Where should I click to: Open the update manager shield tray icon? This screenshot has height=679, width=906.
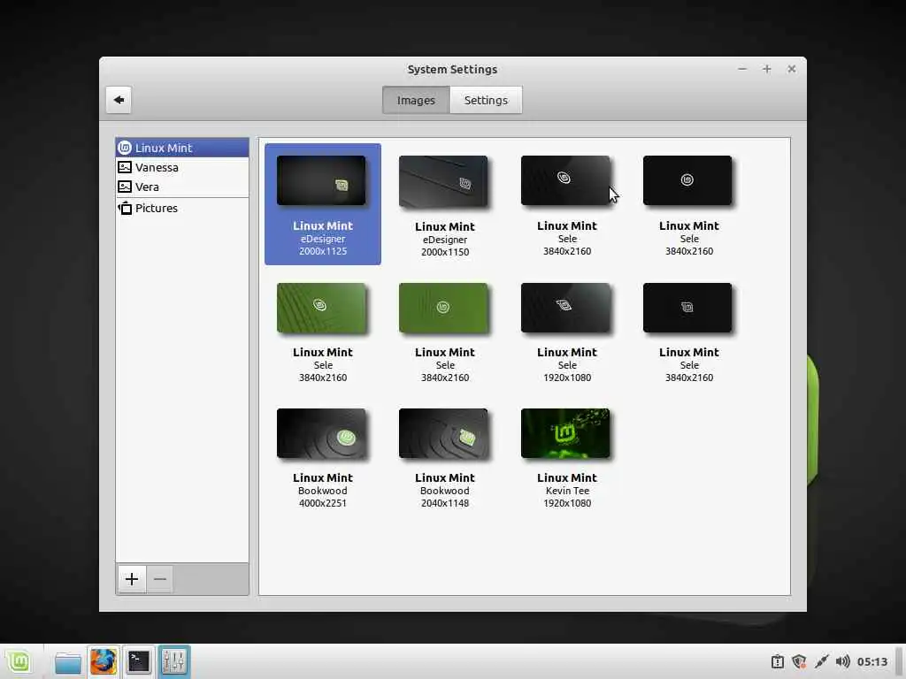(799, 661)
